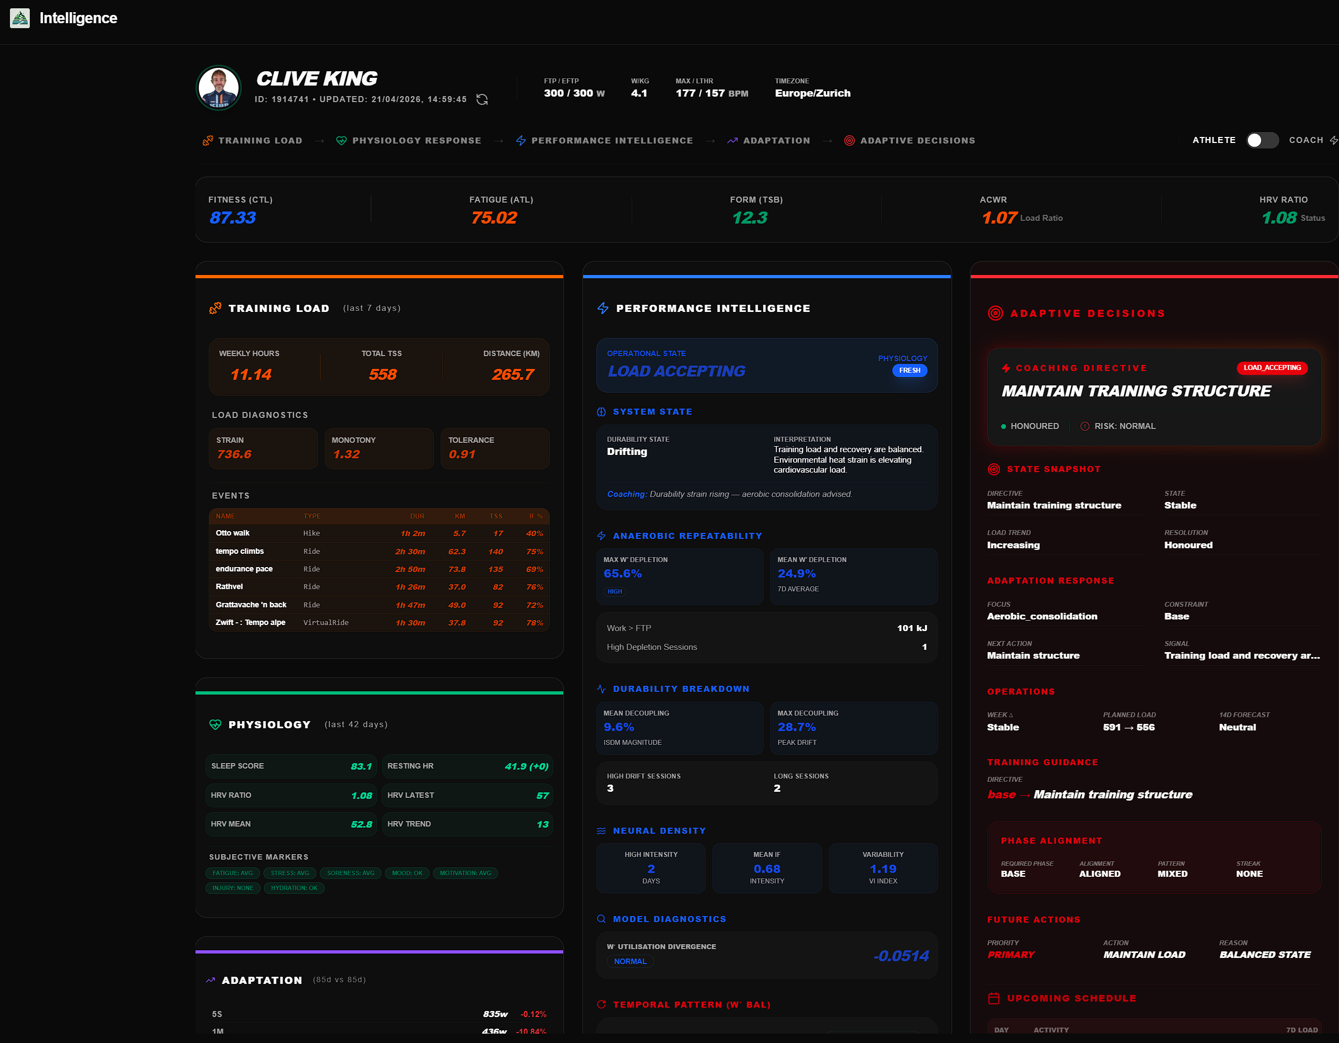Click the Neural Density waves icon
The image size is (1339, 1043).
point(601,830)
